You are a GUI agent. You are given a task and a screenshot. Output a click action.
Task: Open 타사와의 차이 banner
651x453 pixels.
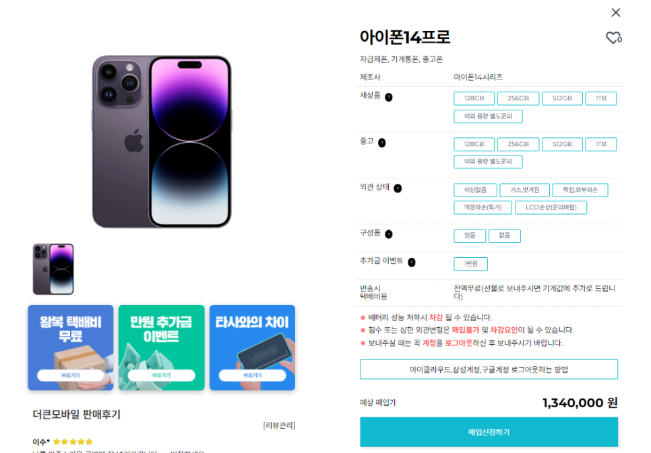pos(253,347)
